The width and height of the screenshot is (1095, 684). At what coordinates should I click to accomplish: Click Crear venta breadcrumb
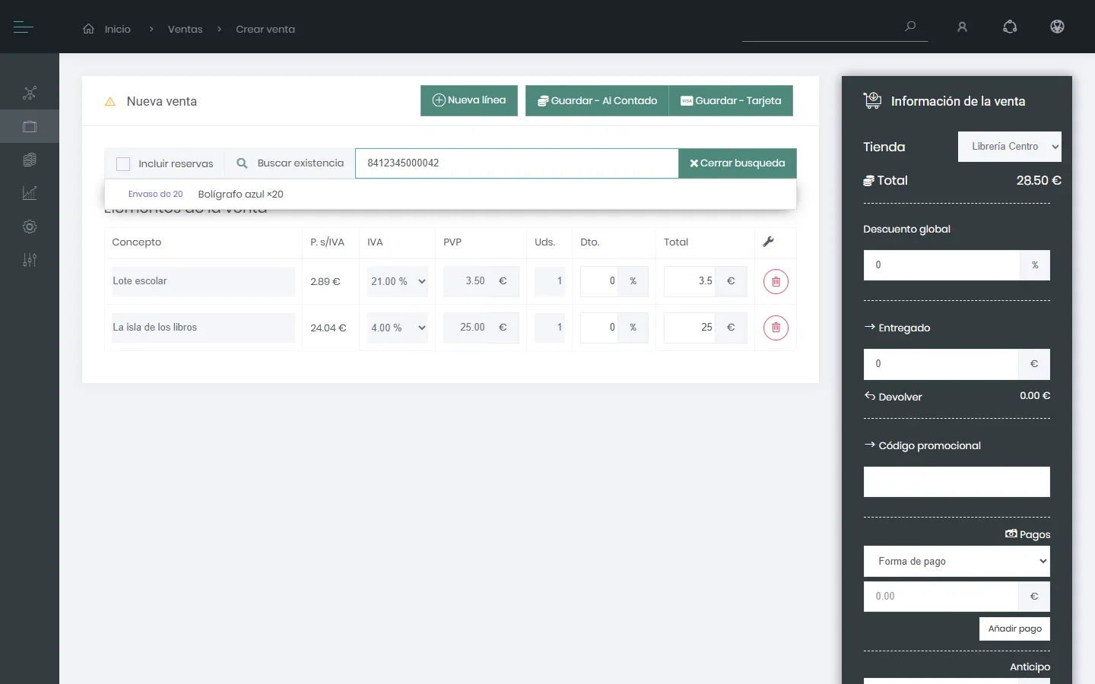[265, 29]
